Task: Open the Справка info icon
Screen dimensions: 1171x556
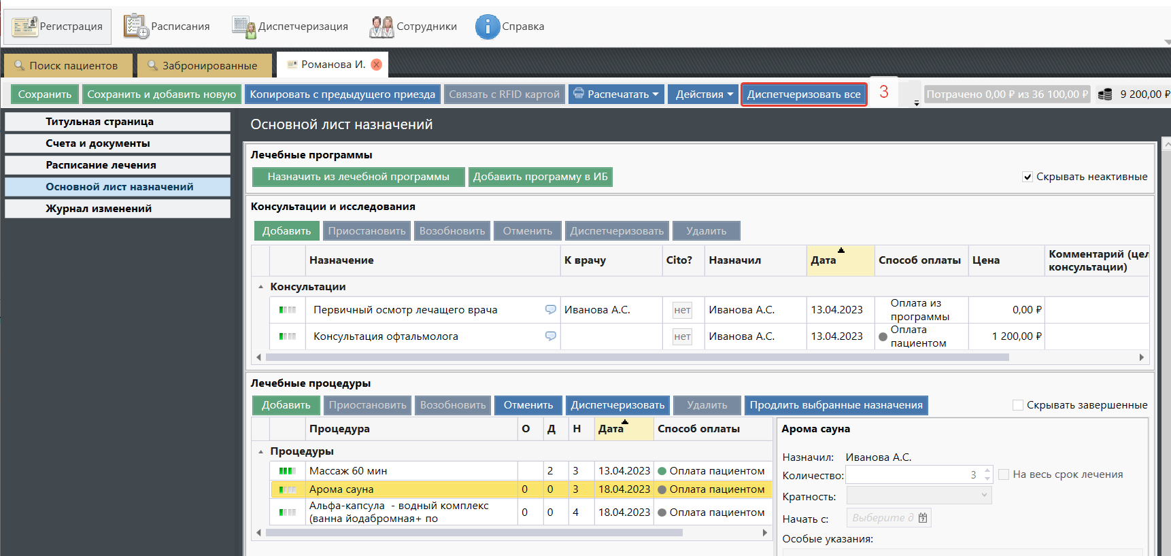Action: point(487,27)
